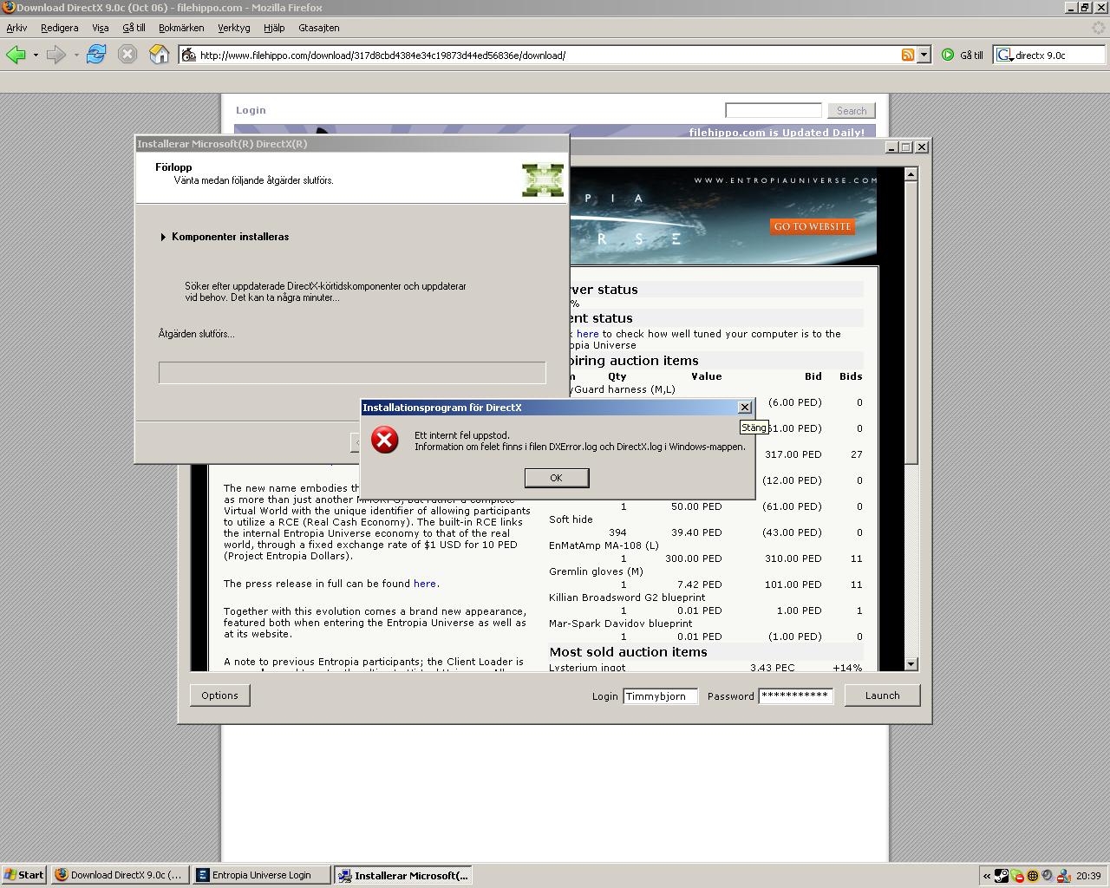This screenshot has height=888, width=1110.
Task: Click the press release 'here' link
Action: [424, 584]
